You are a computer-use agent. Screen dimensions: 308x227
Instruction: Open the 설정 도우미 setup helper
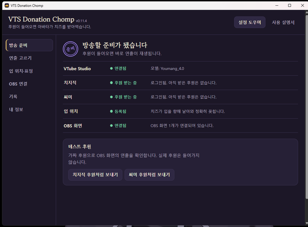point(250,22)
